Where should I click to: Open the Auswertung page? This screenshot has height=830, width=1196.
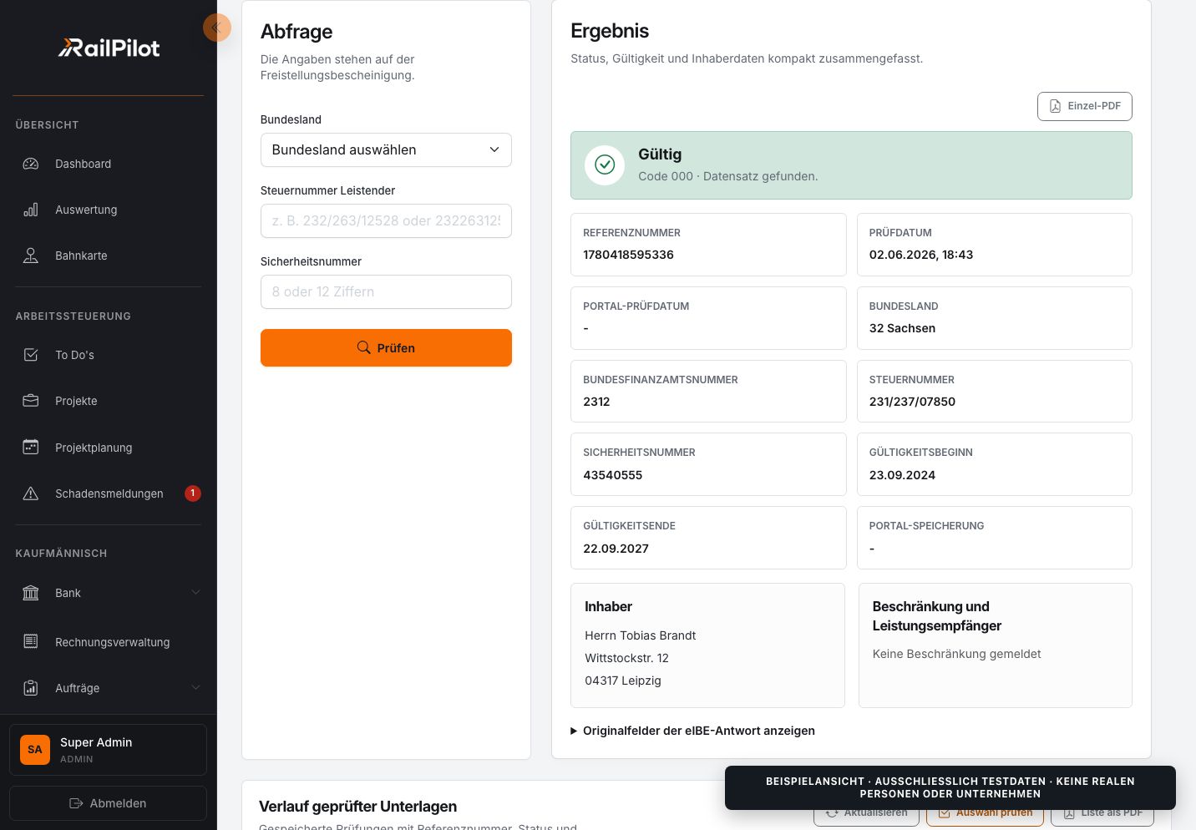[x=109, y=210]
